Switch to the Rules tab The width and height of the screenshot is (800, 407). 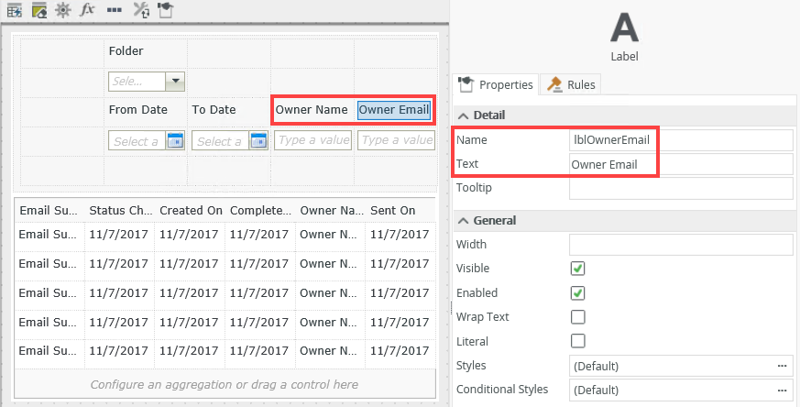[572, 85]
